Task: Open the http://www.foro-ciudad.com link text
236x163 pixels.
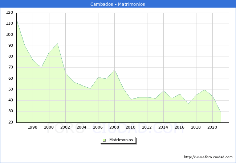Action: coord(208,157)
